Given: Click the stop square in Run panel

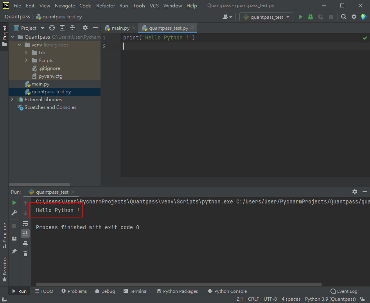Looking at the screenshot, I should point(14,226).
